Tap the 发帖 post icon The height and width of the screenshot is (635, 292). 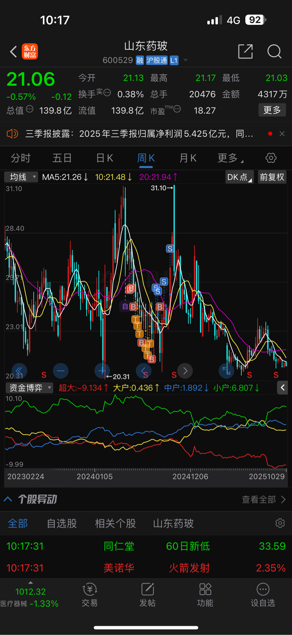click(148, 595)
